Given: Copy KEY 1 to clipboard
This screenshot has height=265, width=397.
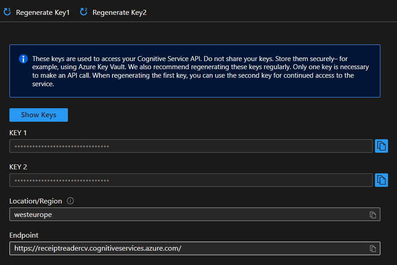Looking at the screenshot, I should 381,146.
